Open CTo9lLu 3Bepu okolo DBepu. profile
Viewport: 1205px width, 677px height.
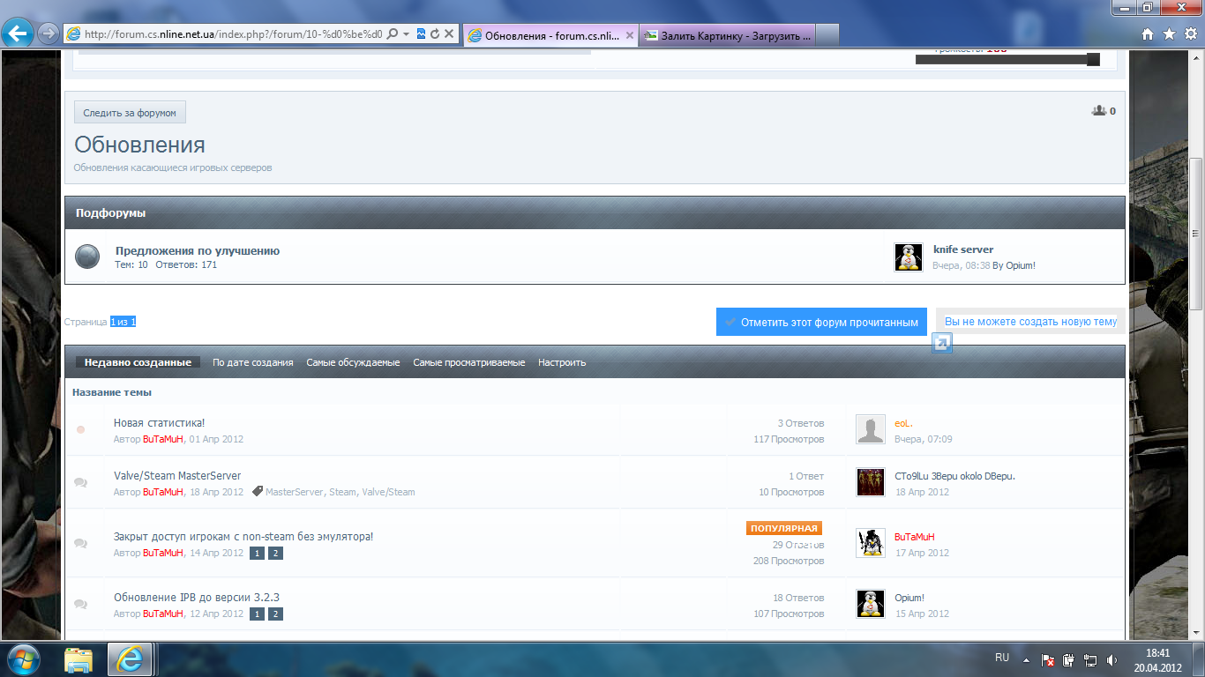pyautogui.click(x=954, y=476)
